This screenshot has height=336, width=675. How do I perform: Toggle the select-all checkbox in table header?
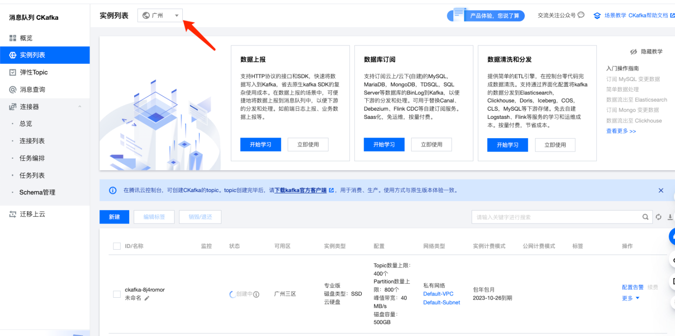pyautogui.click(x=117, y=246)
